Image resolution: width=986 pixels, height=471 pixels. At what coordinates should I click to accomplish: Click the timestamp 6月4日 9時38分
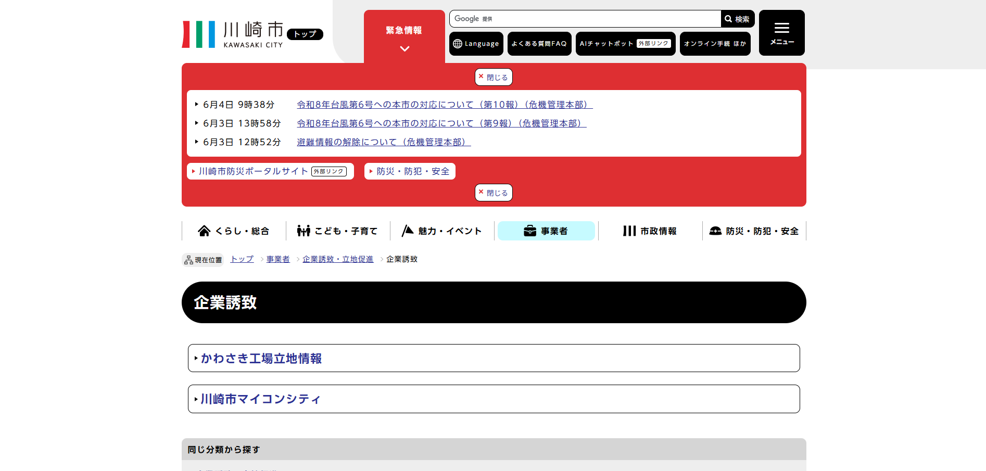(x=239, y=105)
